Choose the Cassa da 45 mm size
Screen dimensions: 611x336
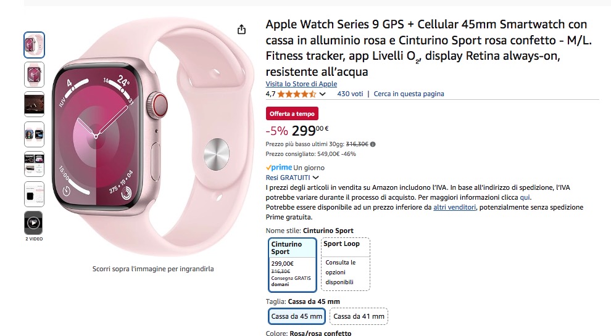[x=297, y=316]
